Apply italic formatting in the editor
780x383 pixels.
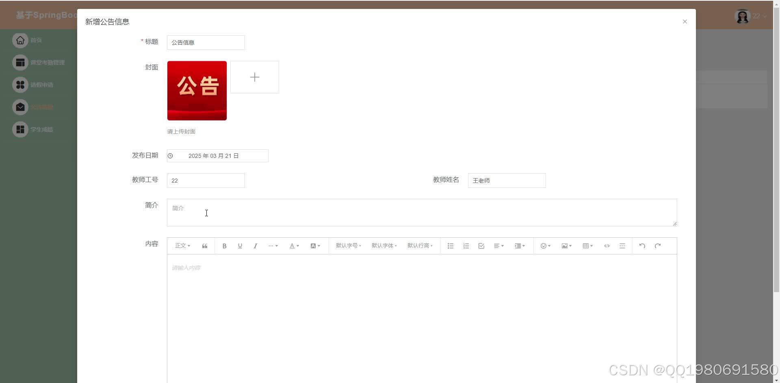tap(255, 245)
